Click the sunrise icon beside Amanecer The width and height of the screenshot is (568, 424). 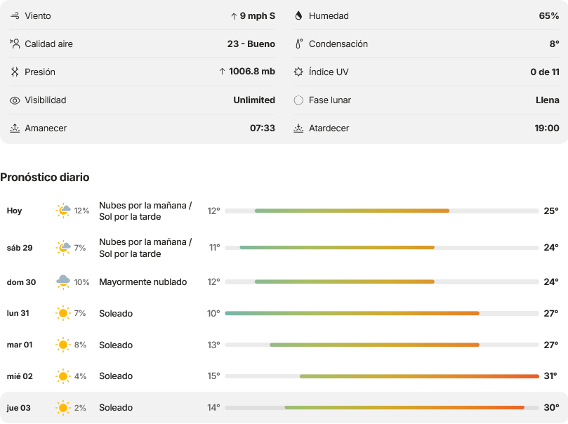15,128
